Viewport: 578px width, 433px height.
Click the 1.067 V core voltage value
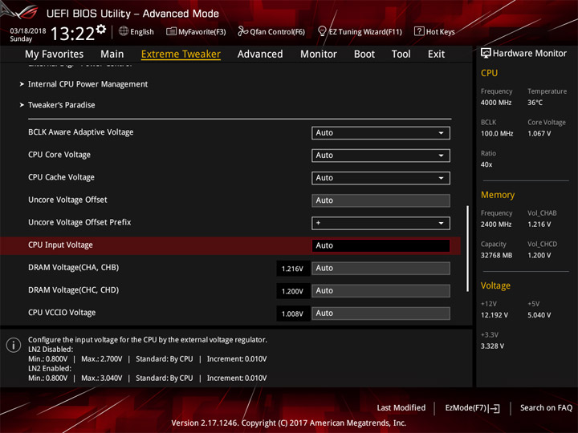point(539,134)
